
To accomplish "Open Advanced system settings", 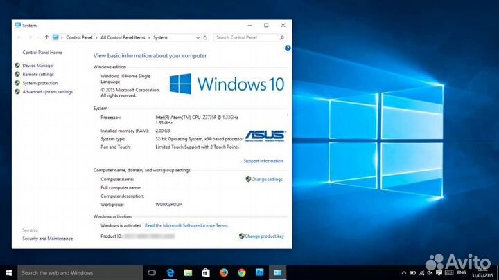I will click(47, 92).
